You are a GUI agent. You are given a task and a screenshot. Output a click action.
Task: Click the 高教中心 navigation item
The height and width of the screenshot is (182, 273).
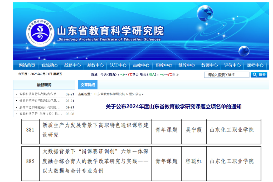(141, 65)
